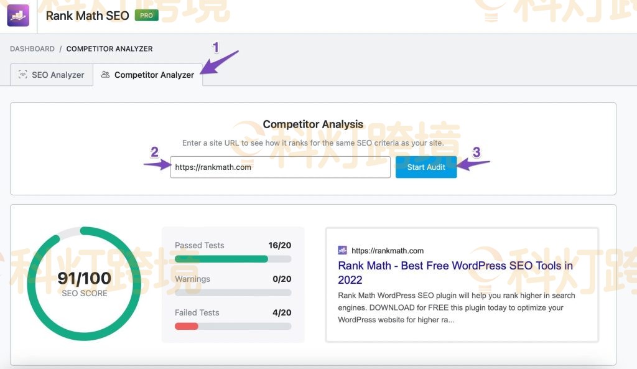Click the Failed Tests red bar

pyautogui.click(x=187, y=326)
